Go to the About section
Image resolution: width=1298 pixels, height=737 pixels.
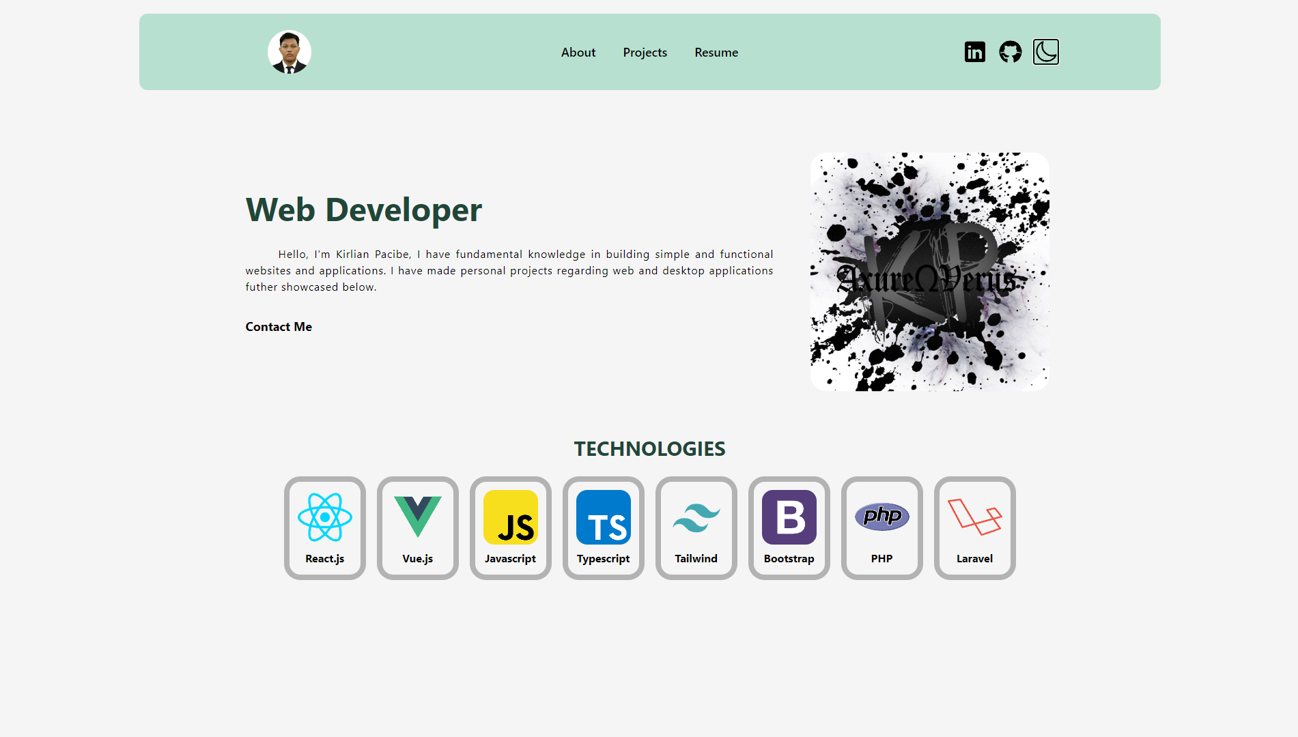pos(578,53)
